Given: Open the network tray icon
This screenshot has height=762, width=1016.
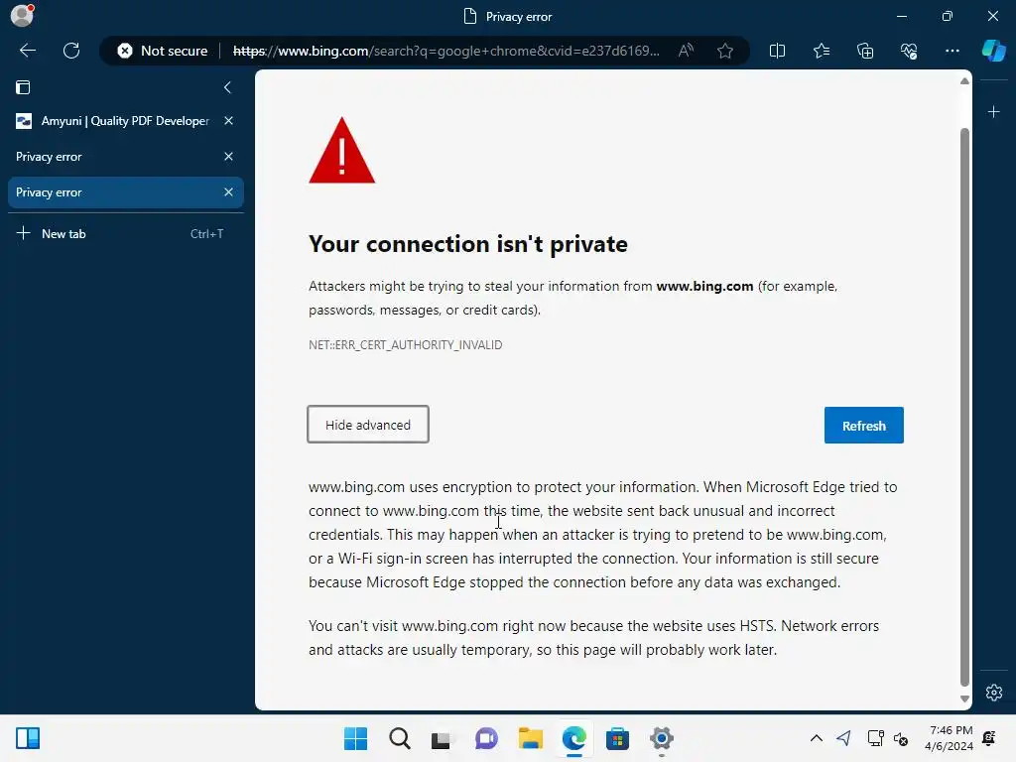Looking at the screenshot, I should click(x=875, y=738).
